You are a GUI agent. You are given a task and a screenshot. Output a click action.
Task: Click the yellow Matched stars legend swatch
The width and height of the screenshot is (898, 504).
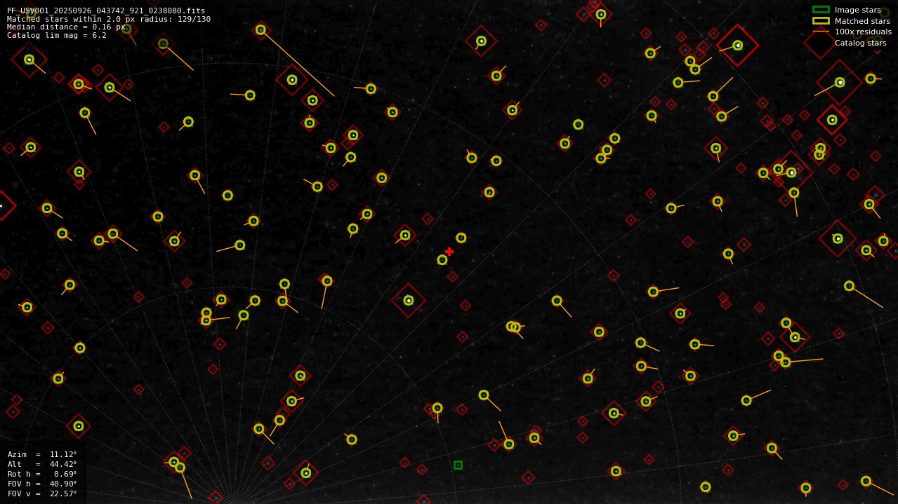point(821,21)
